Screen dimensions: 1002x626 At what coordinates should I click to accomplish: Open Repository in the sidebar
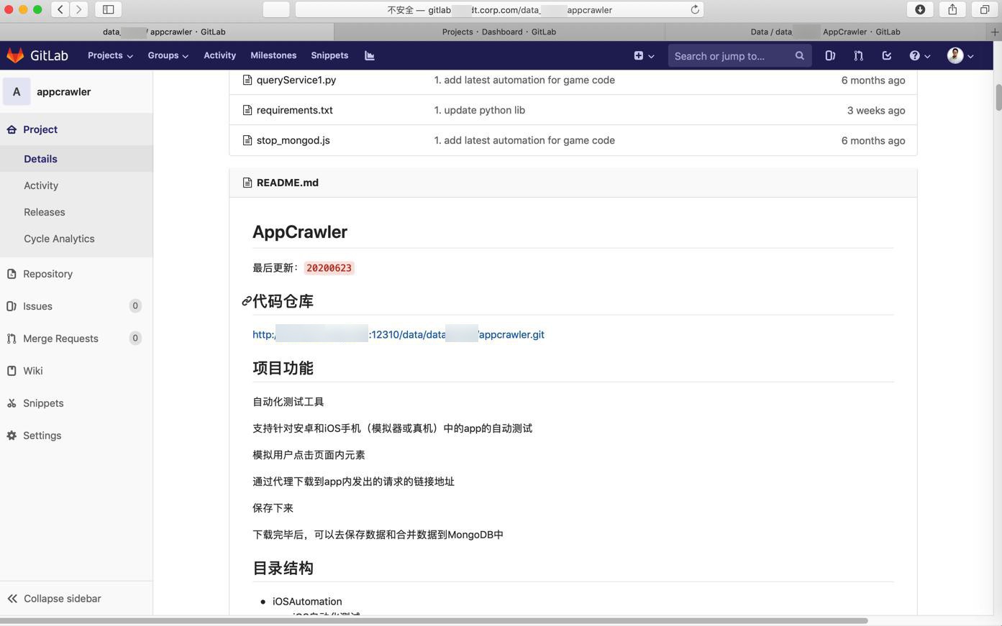[x=47, y=274]
